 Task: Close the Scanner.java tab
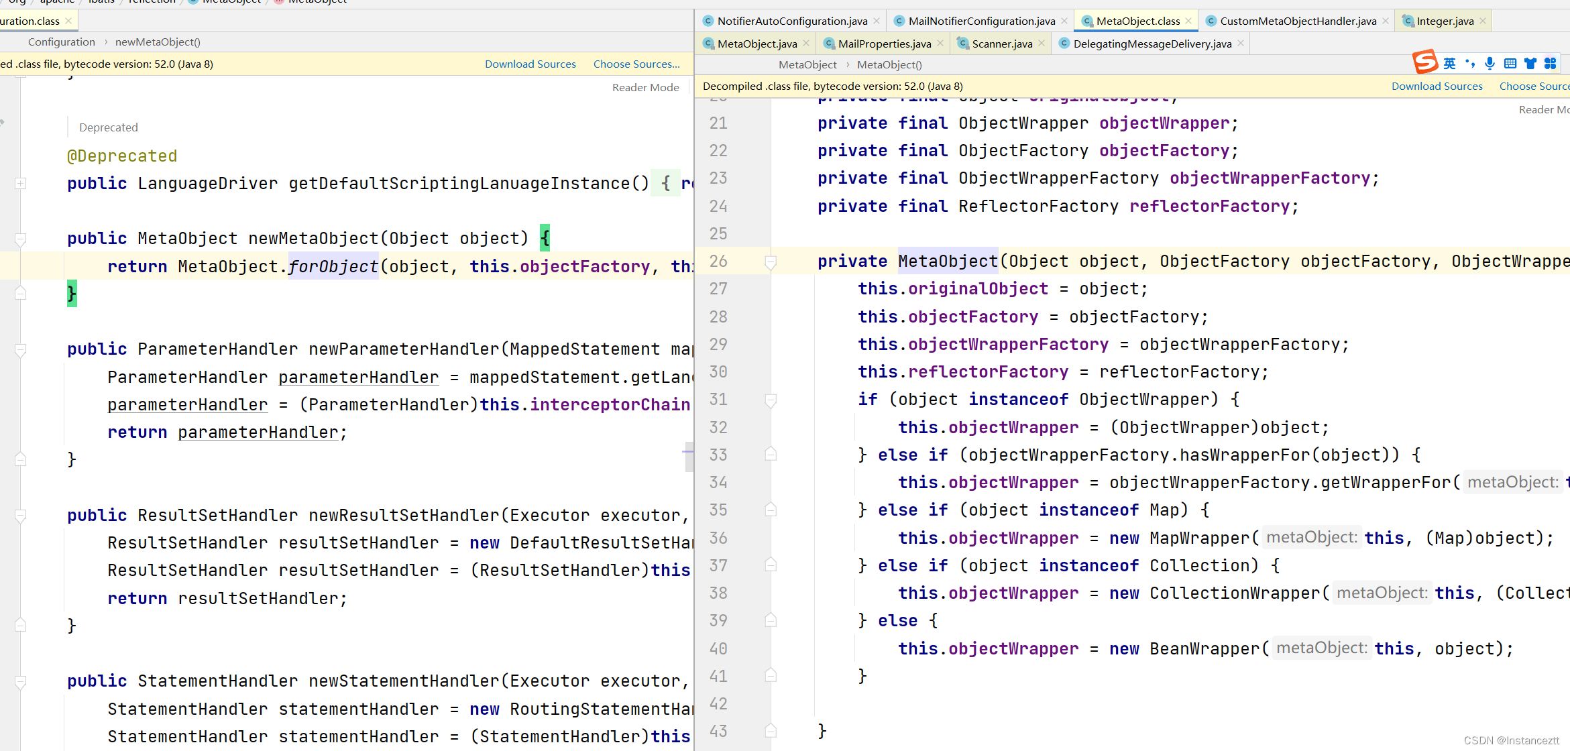click(1042, 44)
